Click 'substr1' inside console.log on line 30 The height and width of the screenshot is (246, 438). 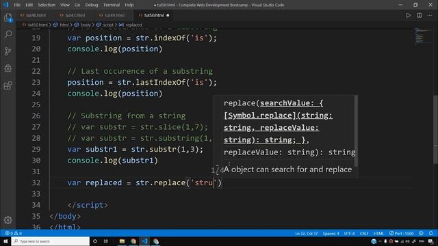[138, 161]
